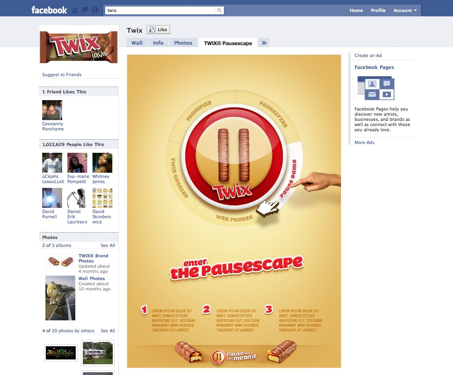Open the train and trees photo thumbnail
453x375 pixels.
coord(98,353)
